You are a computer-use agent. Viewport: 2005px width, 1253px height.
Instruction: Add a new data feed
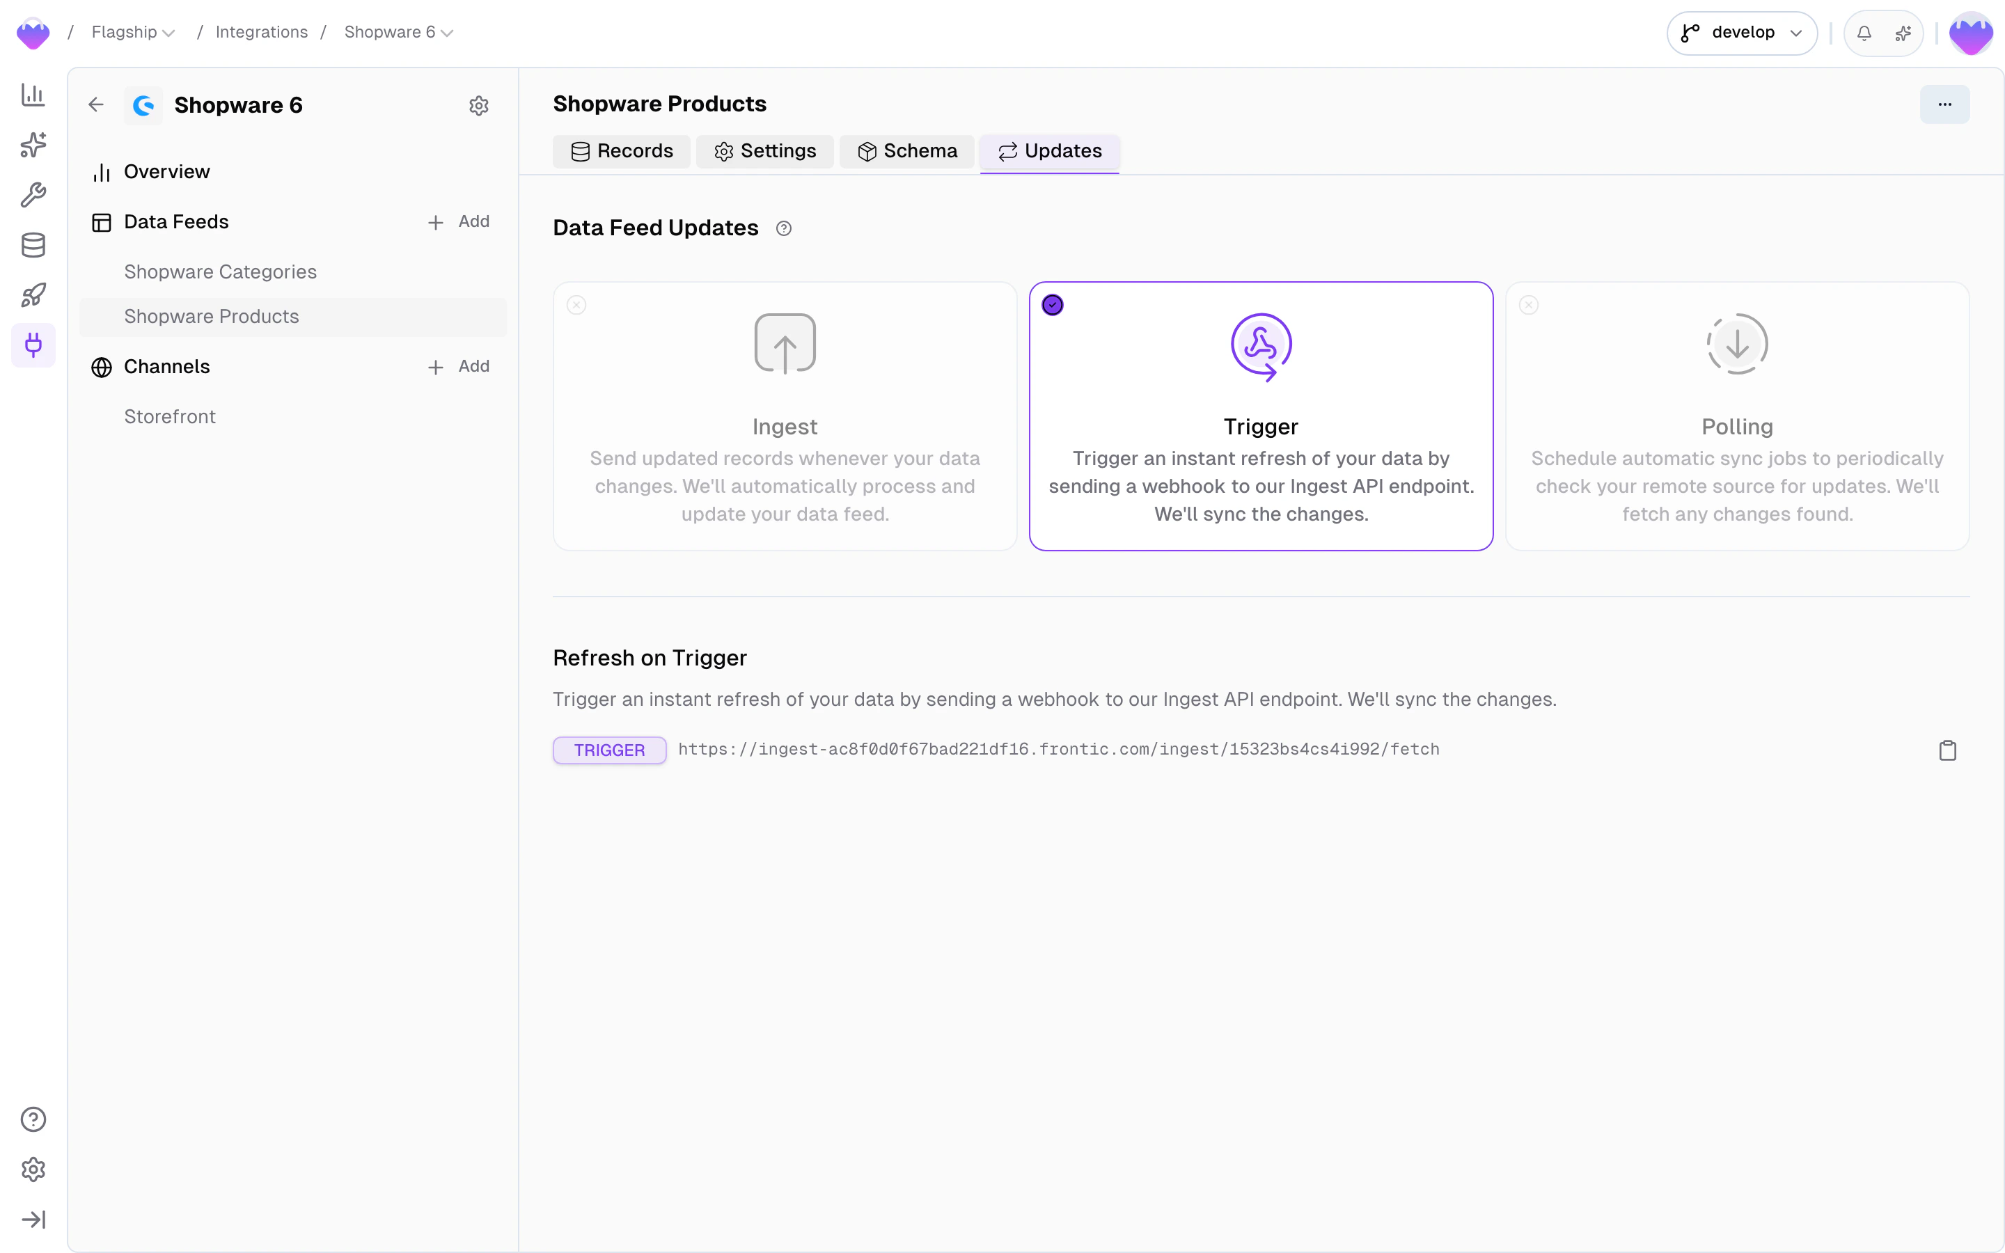[x=458, y=222]
